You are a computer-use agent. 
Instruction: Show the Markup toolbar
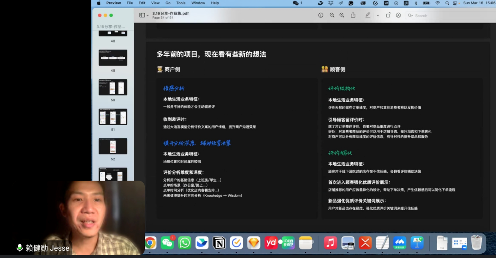click(x=398, y=15)
